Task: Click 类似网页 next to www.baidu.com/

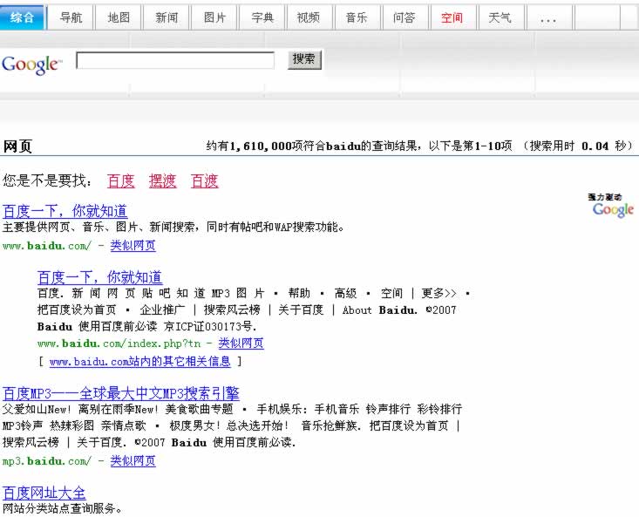Action: click(x=133, y=246)
